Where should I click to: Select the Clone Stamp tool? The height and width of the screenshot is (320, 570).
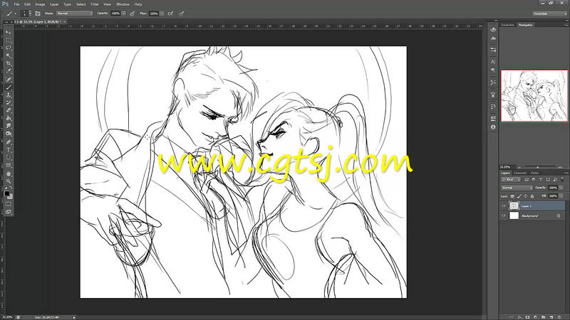(x=9, y=95)
